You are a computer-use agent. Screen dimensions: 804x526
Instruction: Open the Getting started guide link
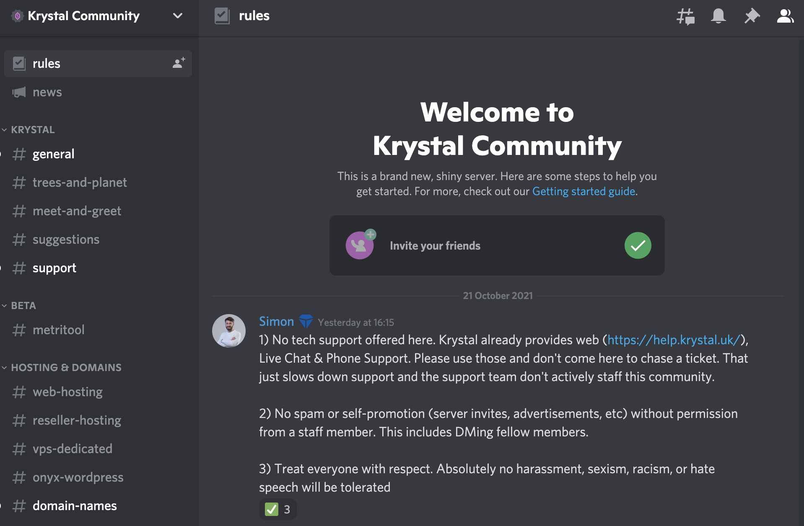click(x=584, y=191)
